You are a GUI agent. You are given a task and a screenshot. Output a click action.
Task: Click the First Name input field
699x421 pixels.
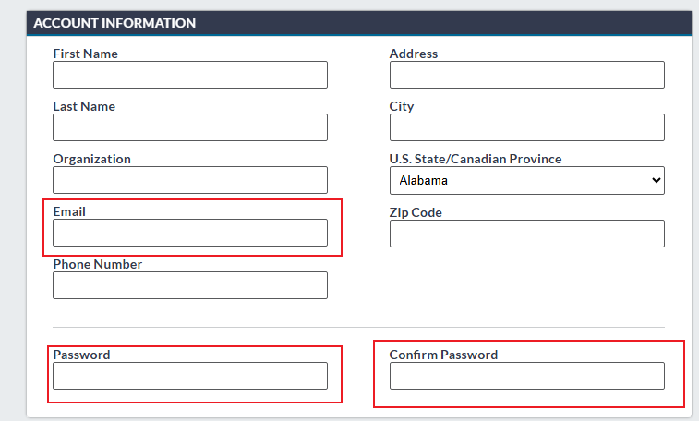(190, 75)
